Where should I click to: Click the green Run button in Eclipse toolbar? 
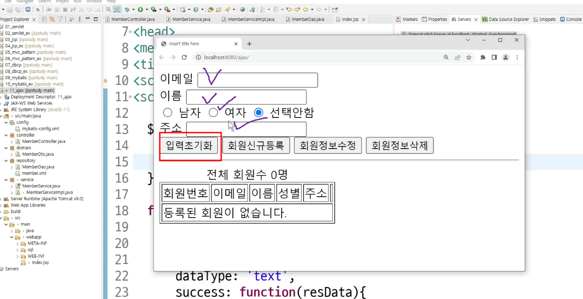click(140, 9)
